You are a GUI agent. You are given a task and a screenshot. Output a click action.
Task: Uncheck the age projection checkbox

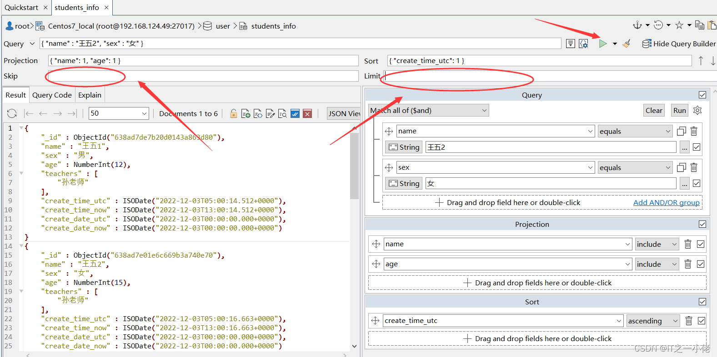pyautogui.click(x=701, y=264)
